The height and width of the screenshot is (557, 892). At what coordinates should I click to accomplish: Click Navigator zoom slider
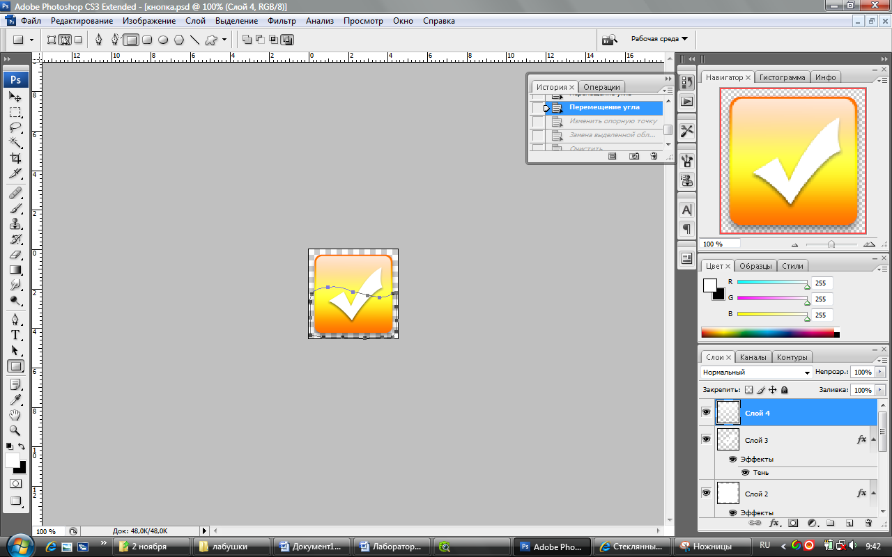click(x=831, y=244)
